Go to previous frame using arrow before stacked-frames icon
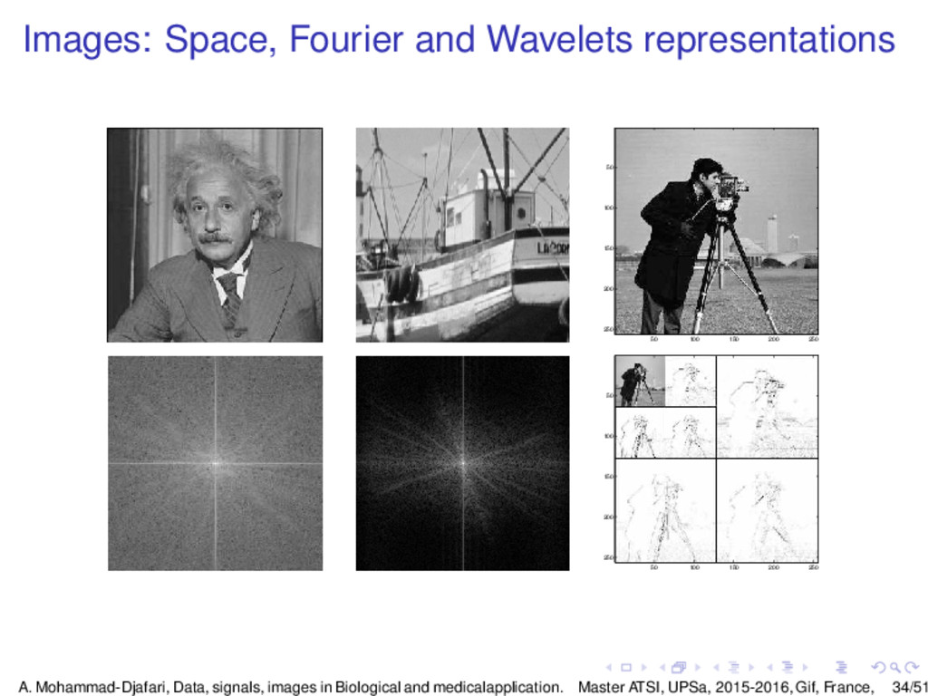The image size is (928, 696). coord(662,668)
